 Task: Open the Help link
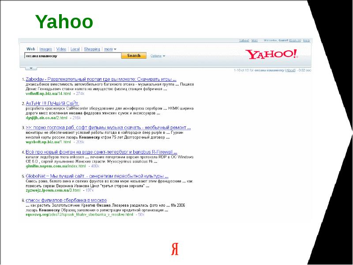pos(306,40)
